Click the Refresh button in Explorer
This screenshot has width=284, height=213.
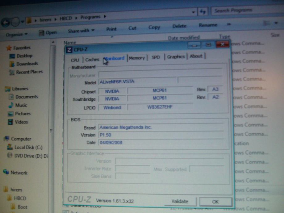[203, 12]
